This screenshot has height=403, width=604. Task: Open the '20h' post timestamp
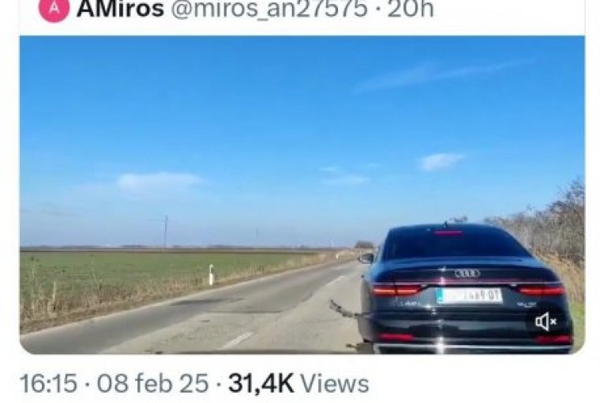coord(411,9)
